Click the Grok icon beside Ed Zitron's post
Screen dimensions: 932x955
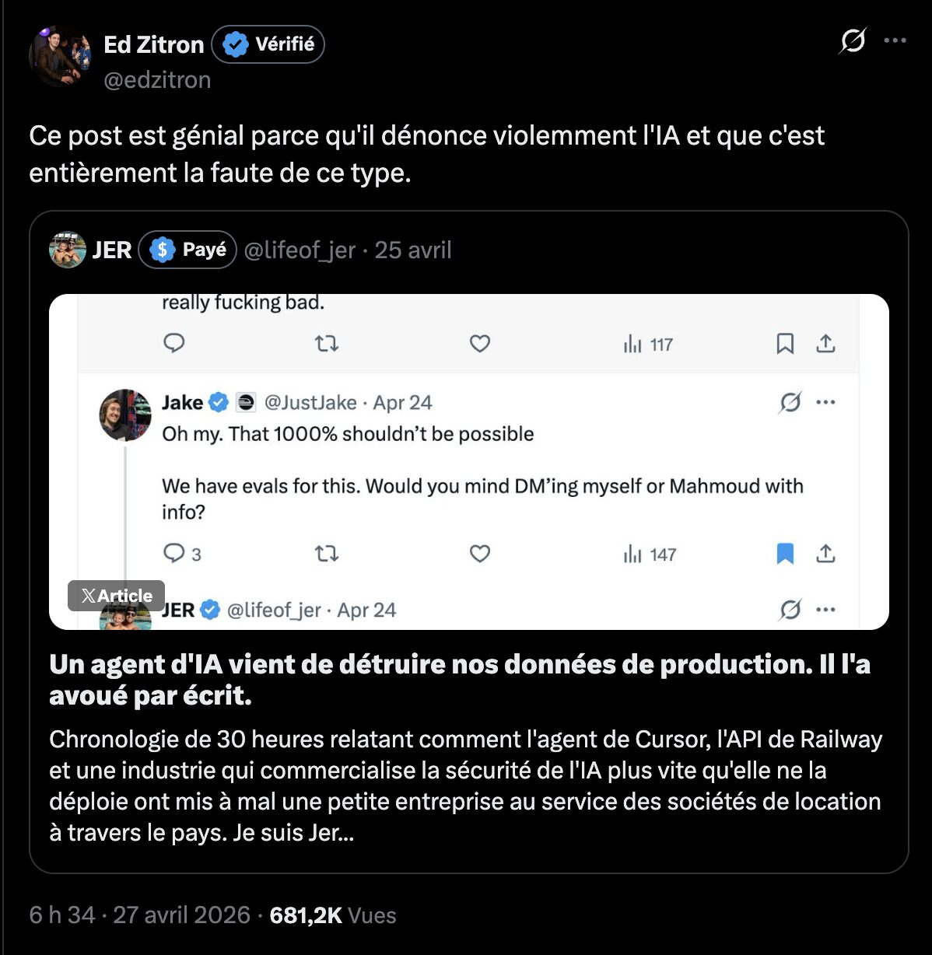tap(852, 41)
